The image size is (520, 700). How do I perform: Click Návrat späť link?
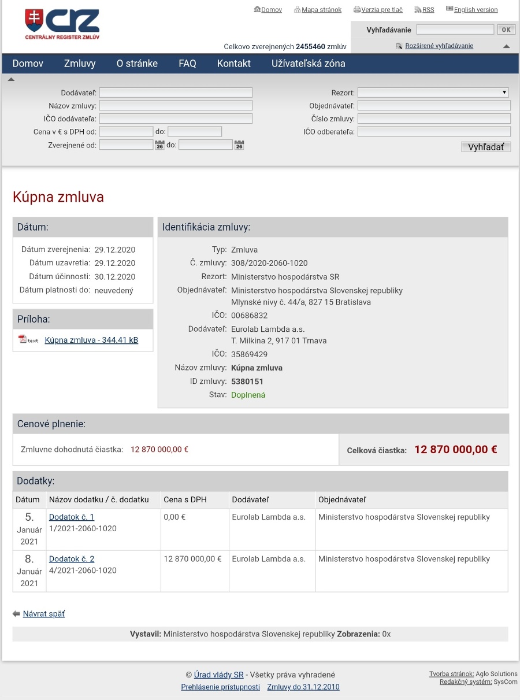pyautogui.click(x=44, y=614)
